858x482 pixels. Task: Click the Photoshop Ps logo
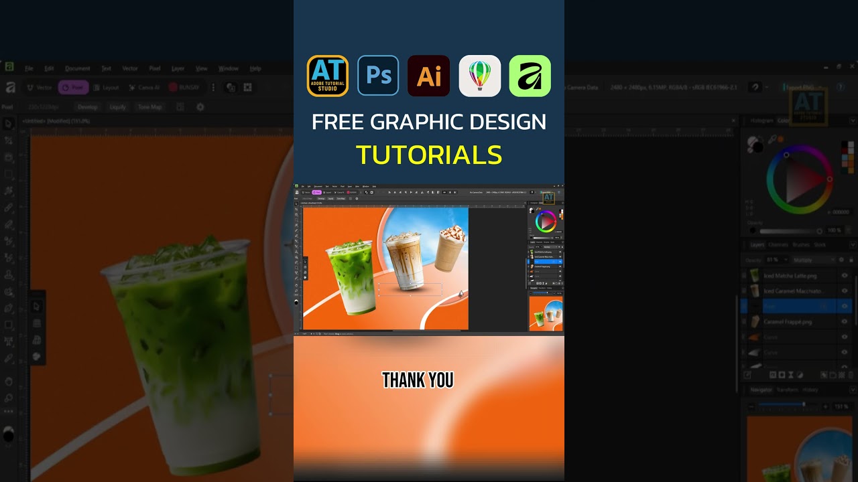coord(378,76)
